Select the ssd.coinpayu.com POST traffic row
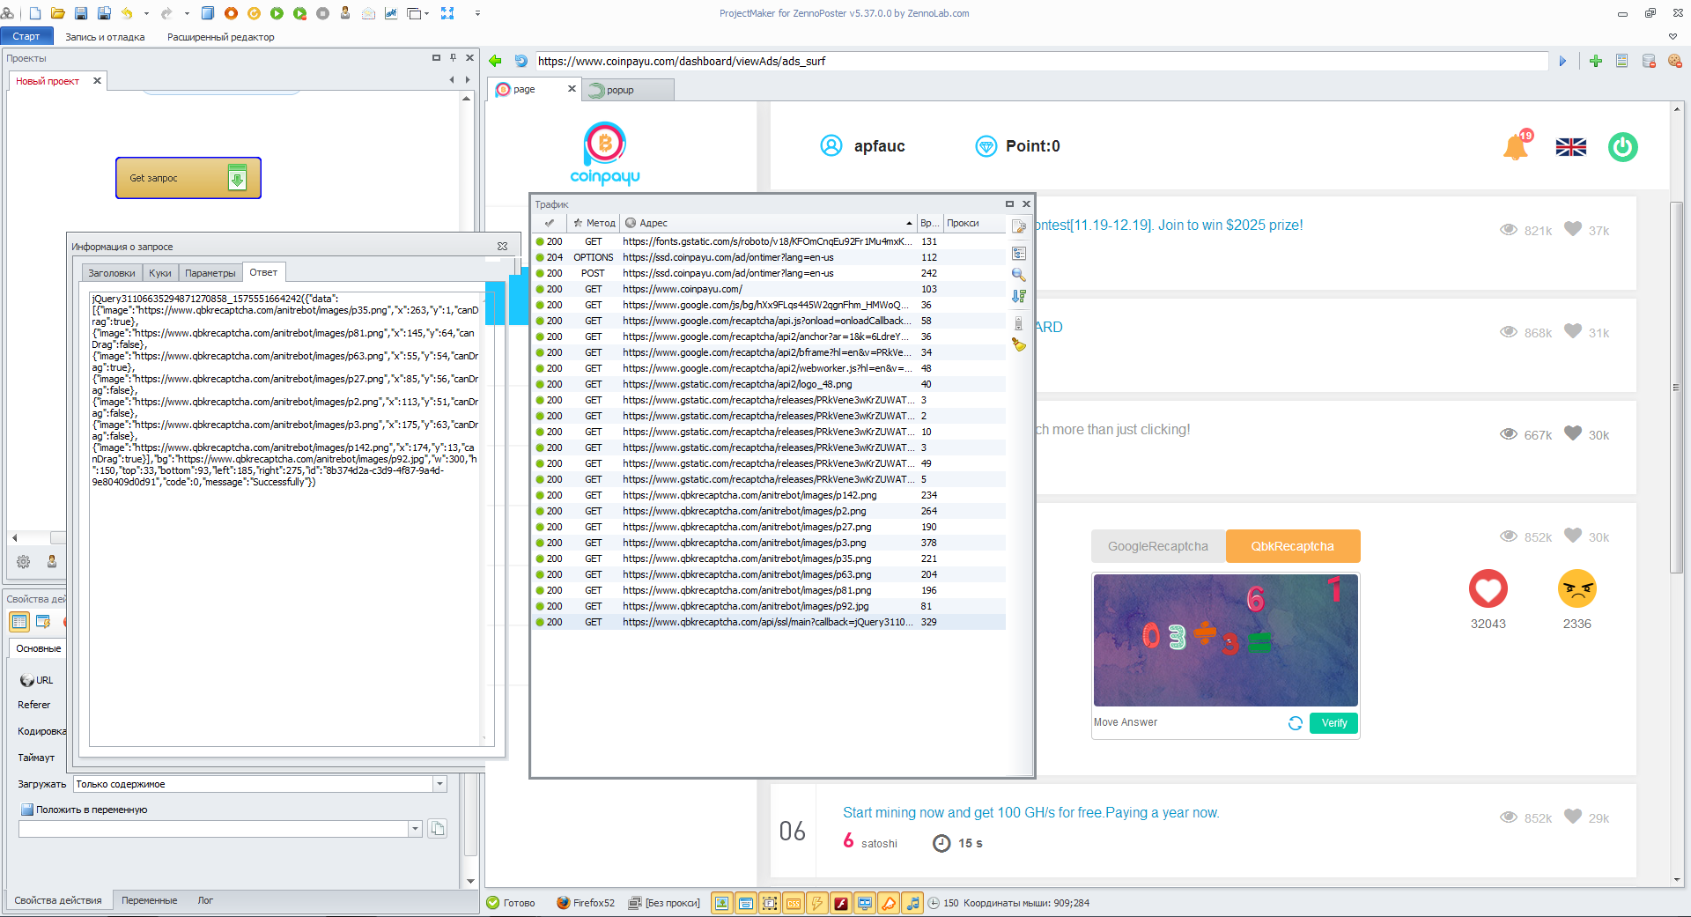This screenshot has height=917, width=1691. (x=769, y=273)
